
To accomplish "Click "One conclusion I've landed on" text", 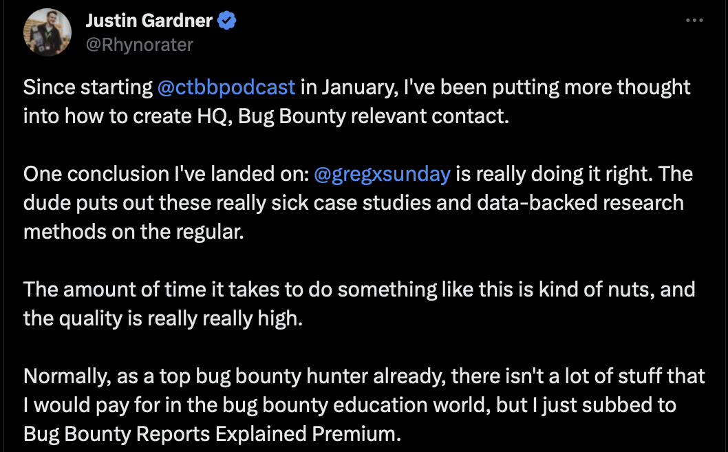I will click(167, 174).
